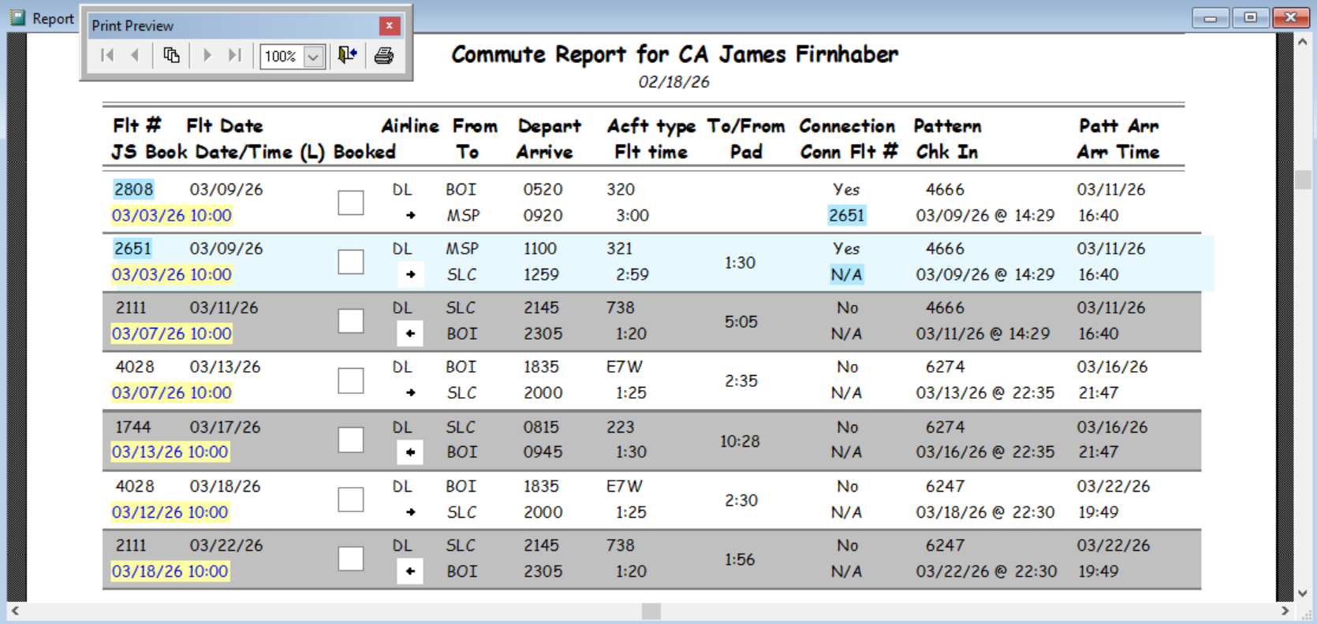This screenshot has width=1317, height=624.
Task: Open the 100% zoom dropdown
Action: 313,57
